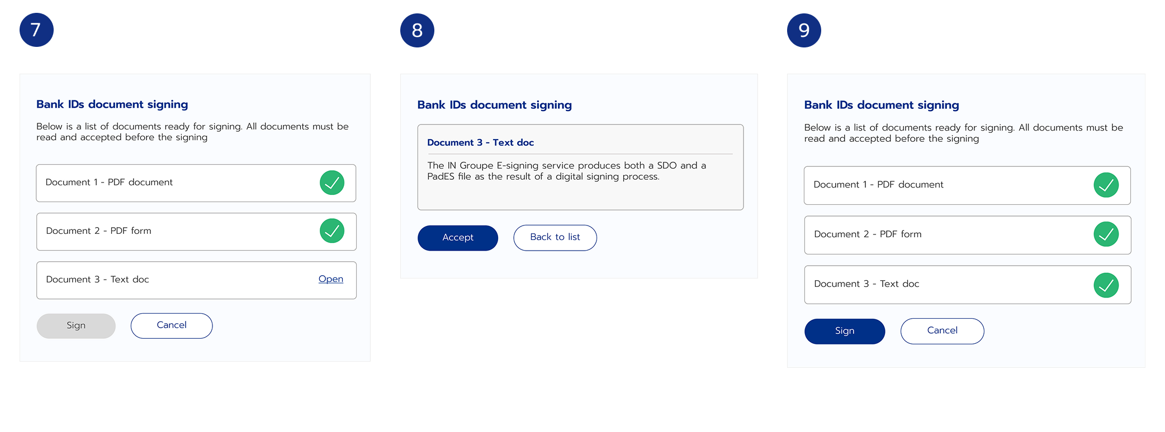
Task: Click Document 1 green checkmark in step 7
Action: [x=332, y=183]
